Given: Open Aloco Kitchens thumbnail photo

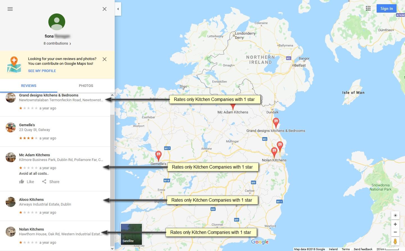Looking at the screenshot, I should pyautogui.click(x=11, y=202).
